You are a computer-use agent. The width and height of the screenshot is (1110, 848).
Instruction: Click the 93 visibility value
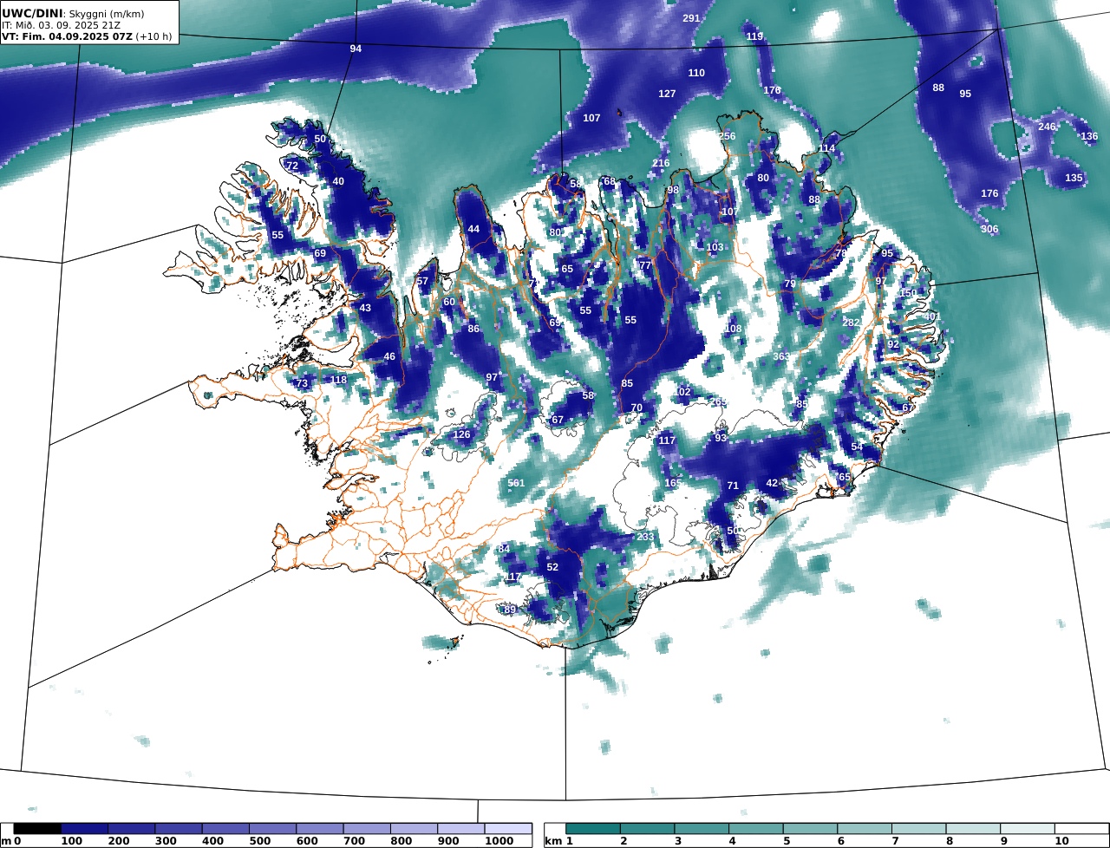(721, 438)
